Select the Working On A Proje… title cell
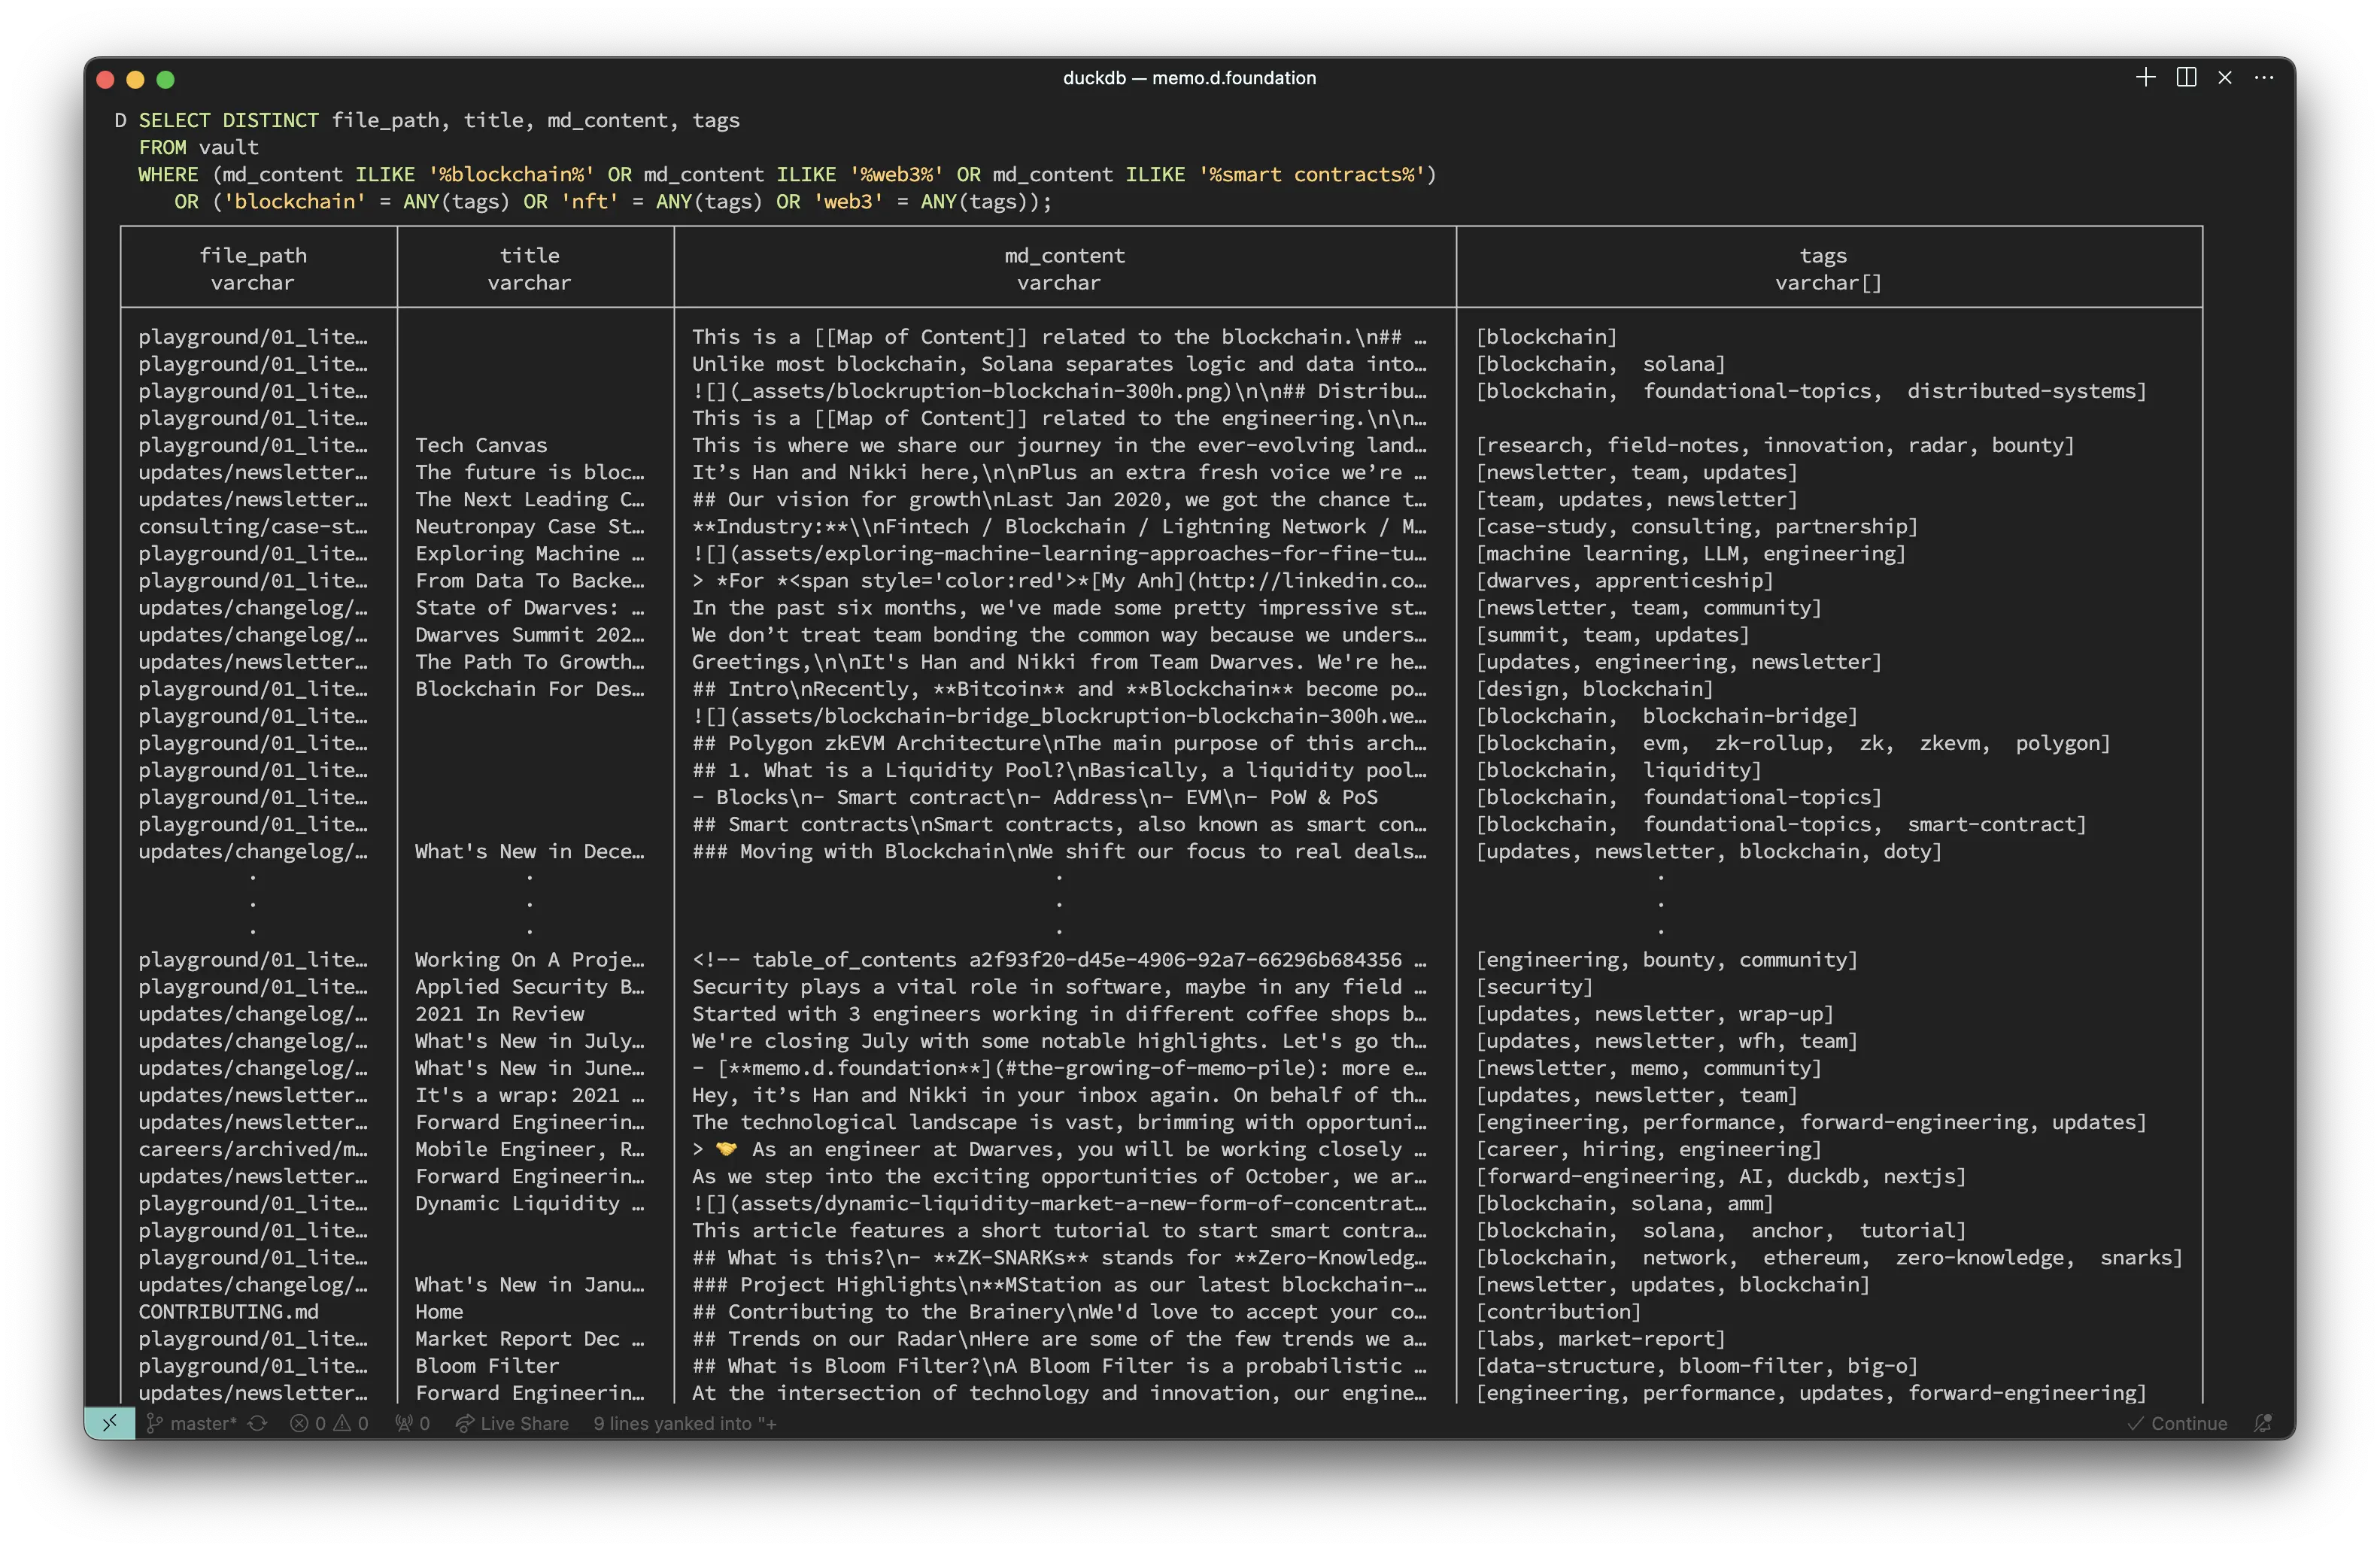 click(530, 959)
